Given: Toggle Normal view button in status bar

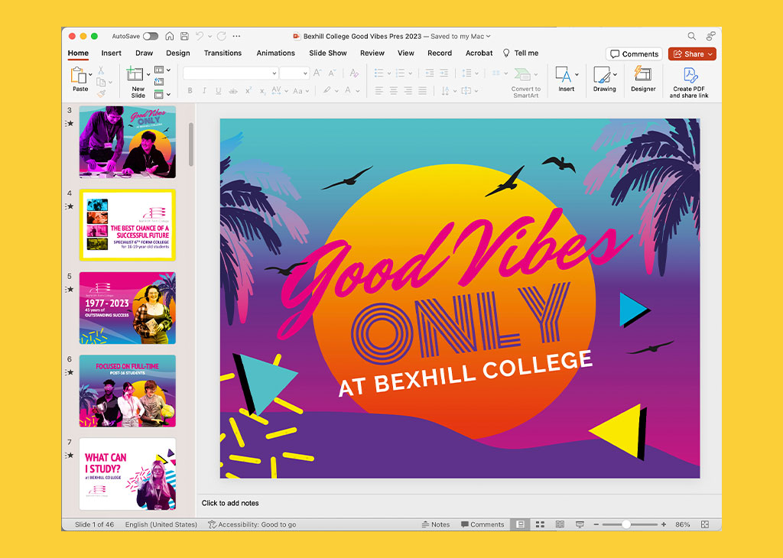Looking at the screenshot, I should [x=520, y=524].
